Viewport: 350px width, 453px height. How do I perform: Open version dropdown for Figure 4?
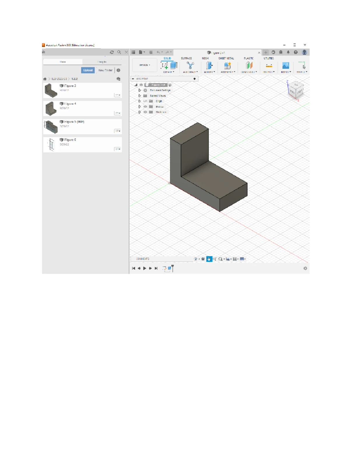118,113
